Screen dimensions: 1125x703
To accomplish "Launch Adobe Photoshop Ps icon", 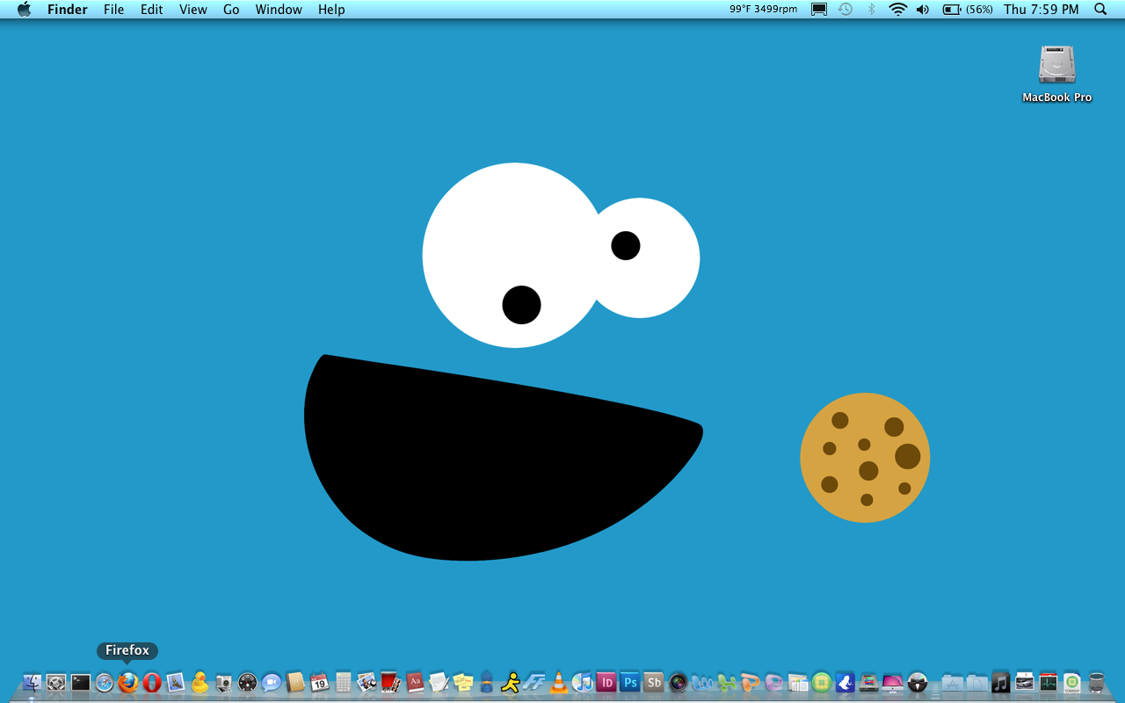I will (629, 683).
